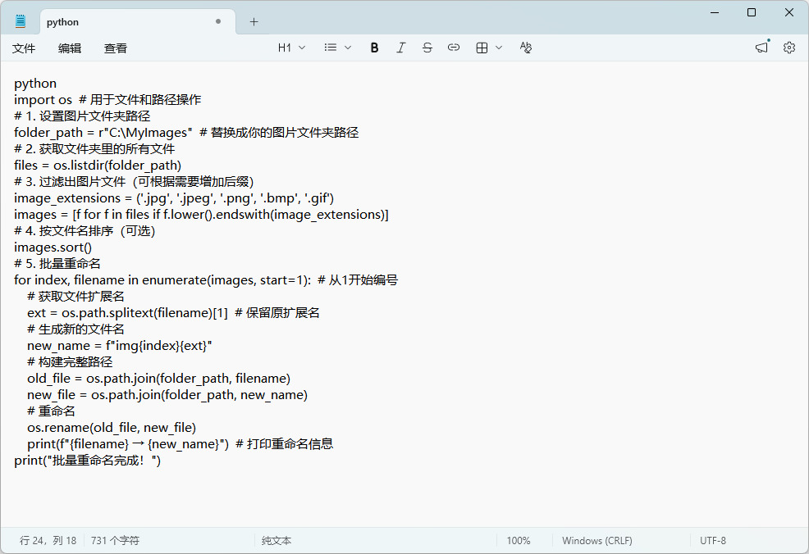
Task: Apply strikethrough formatting
Action: [427, 48]
